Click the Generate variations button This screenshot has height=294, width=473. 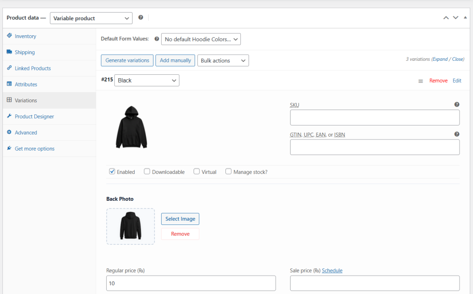pyautogui.click(x=127, y=60)
